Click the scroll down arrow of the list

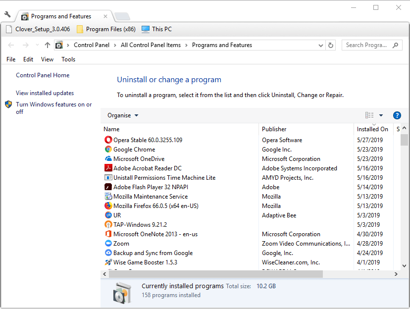pyautogui.click(x=404, y=266)
